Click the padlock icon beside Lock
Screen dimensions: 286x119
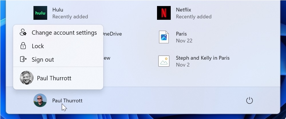(x=23, y=46)
